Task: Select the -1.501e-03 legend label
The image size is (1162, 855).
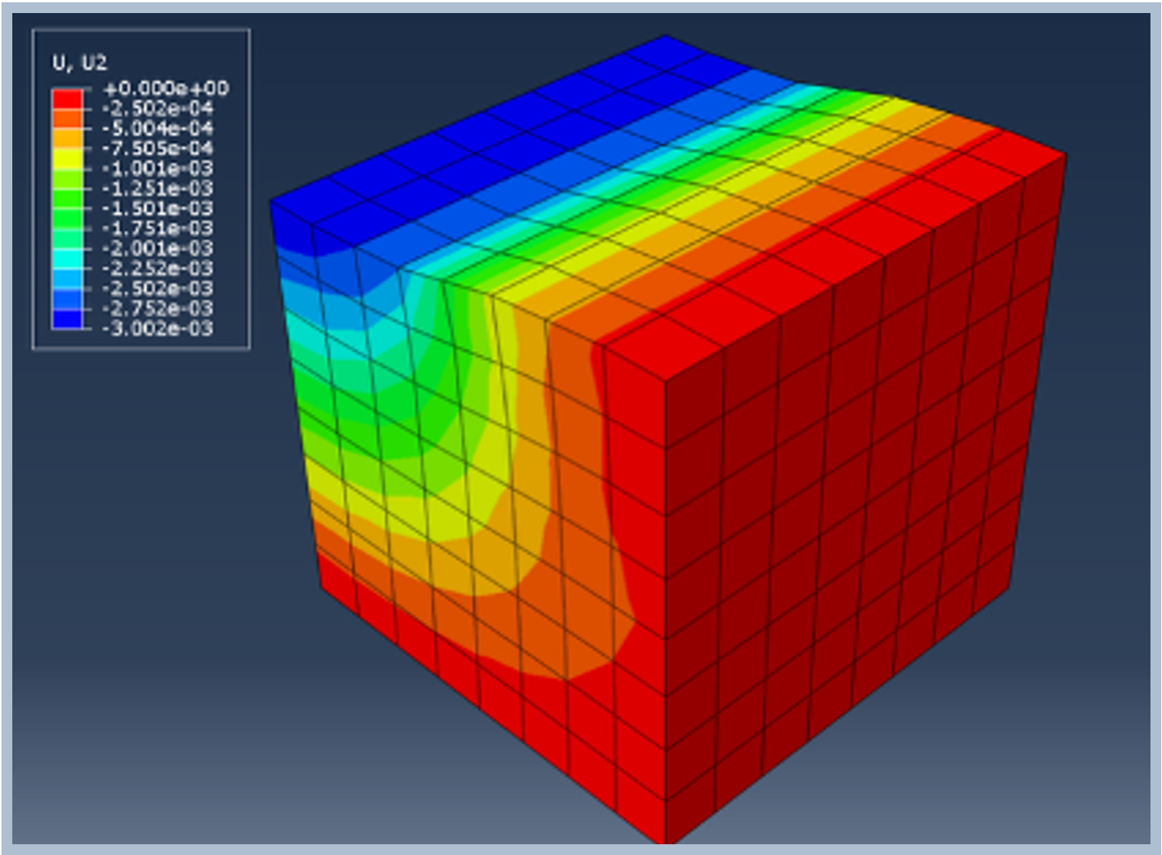Action: [158, 208]
